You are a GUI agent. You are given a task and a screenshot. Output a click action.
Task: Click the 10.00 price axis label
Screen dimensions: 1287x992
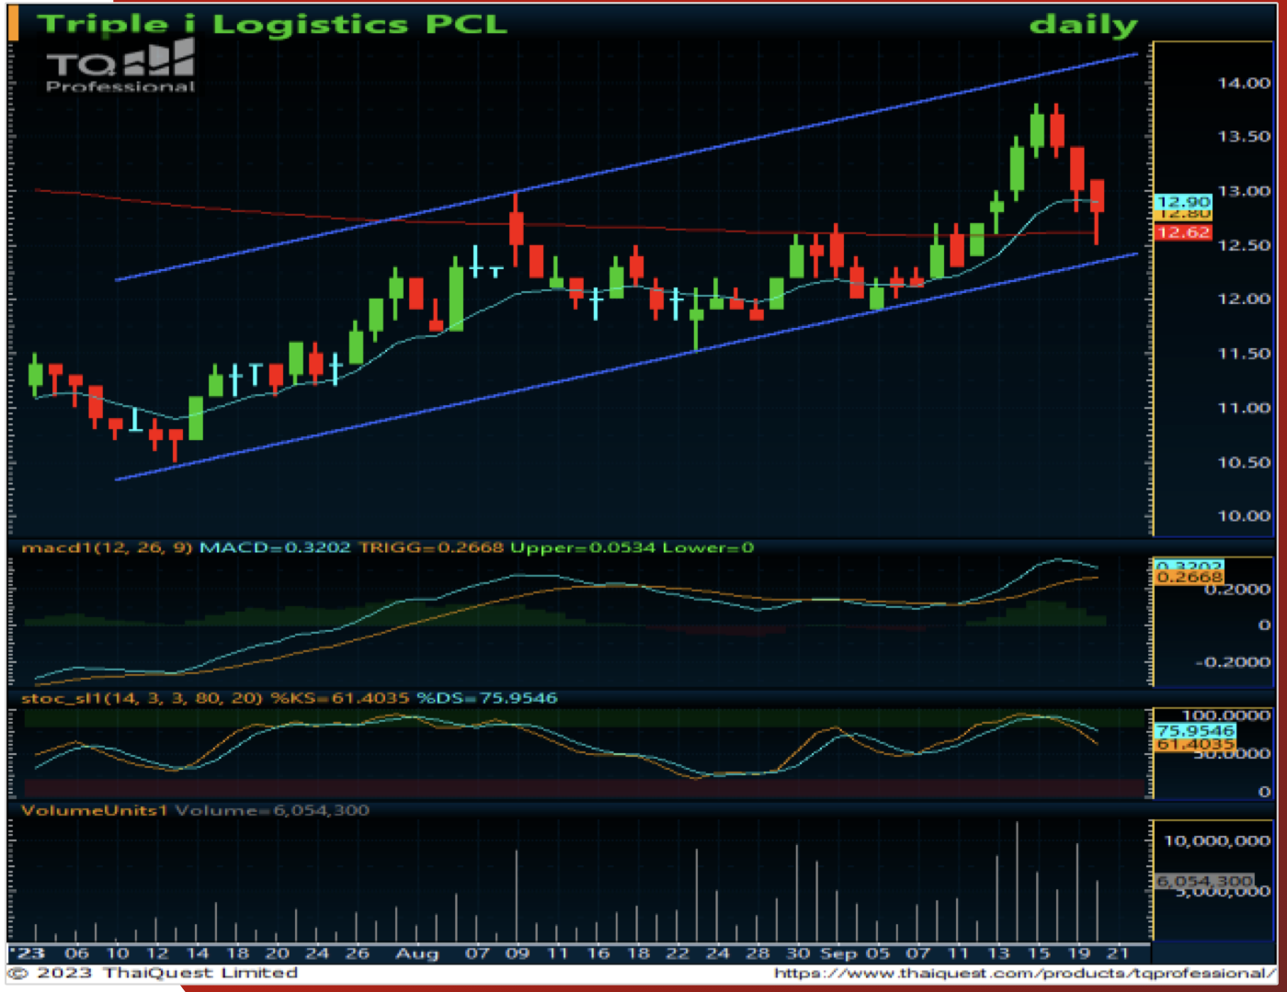[1244, 516]
